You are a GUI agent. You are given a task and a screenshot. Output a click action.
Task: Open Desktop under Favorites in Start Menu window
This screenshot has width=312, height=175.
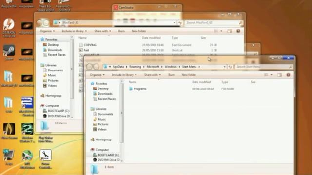click(101, 88)
